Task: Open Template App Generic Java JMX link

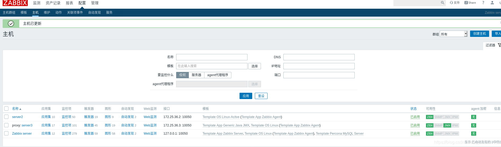Action: point(226,125)
